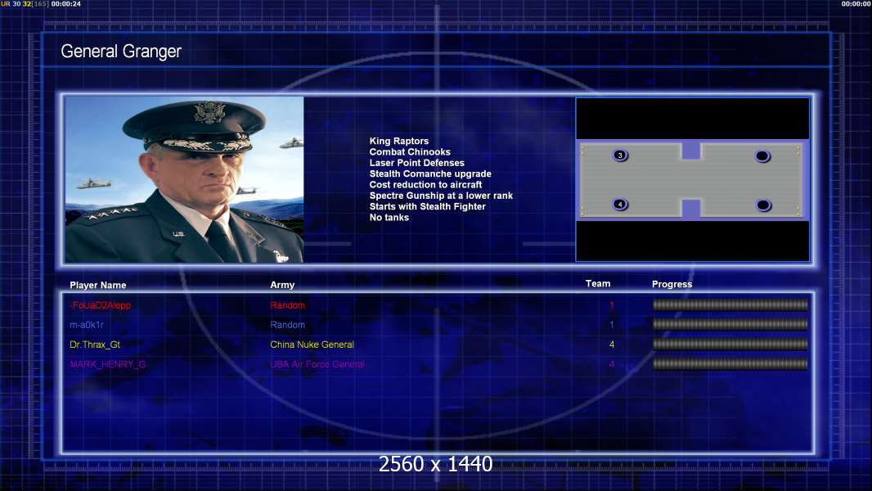Click m-a0k1r's loading progress bar

[x=730, y=324]
